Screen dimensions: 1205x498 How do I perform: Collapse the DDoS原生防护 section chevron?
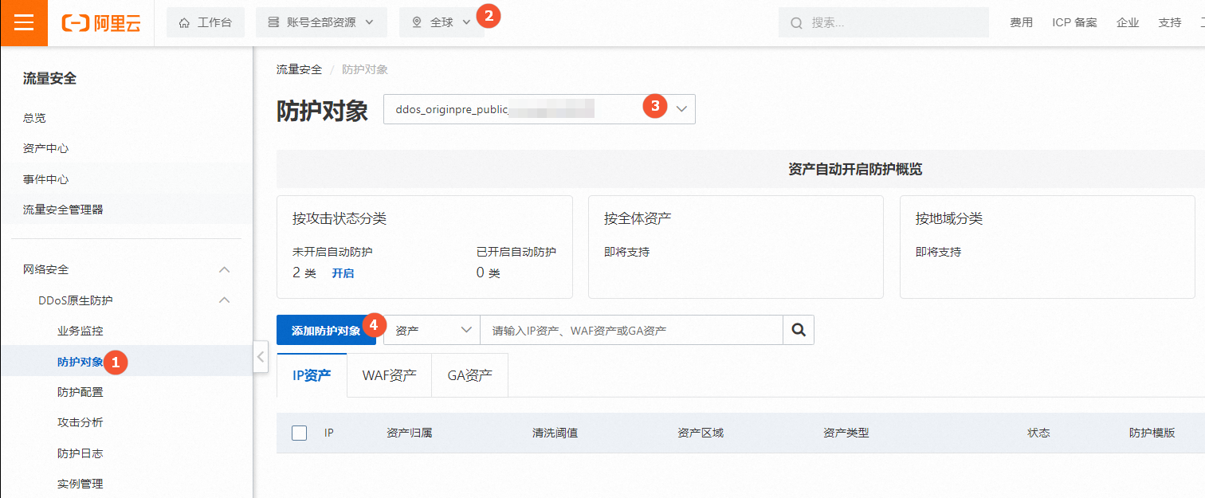click(224, 300)
